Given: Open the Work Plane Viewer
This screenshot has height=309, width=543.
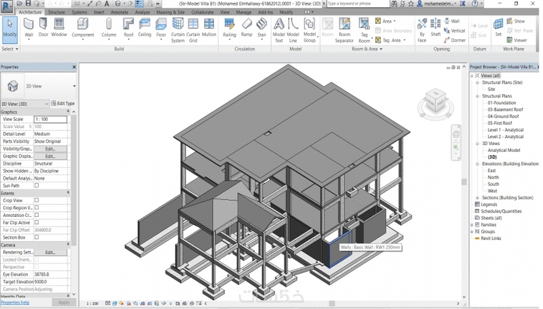Looking at the screenshot, I should pyautogui.click(x=517, y=40).
